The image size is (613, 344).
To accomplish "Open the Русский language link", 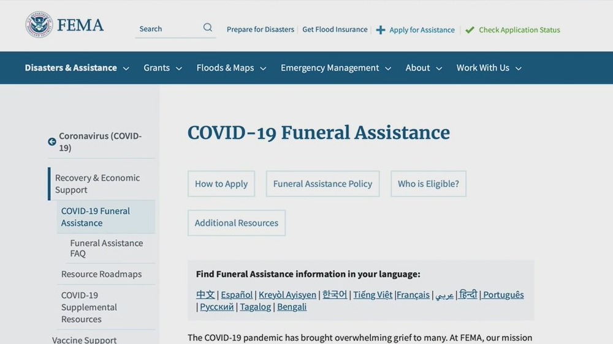I will (x=216, y=307).
